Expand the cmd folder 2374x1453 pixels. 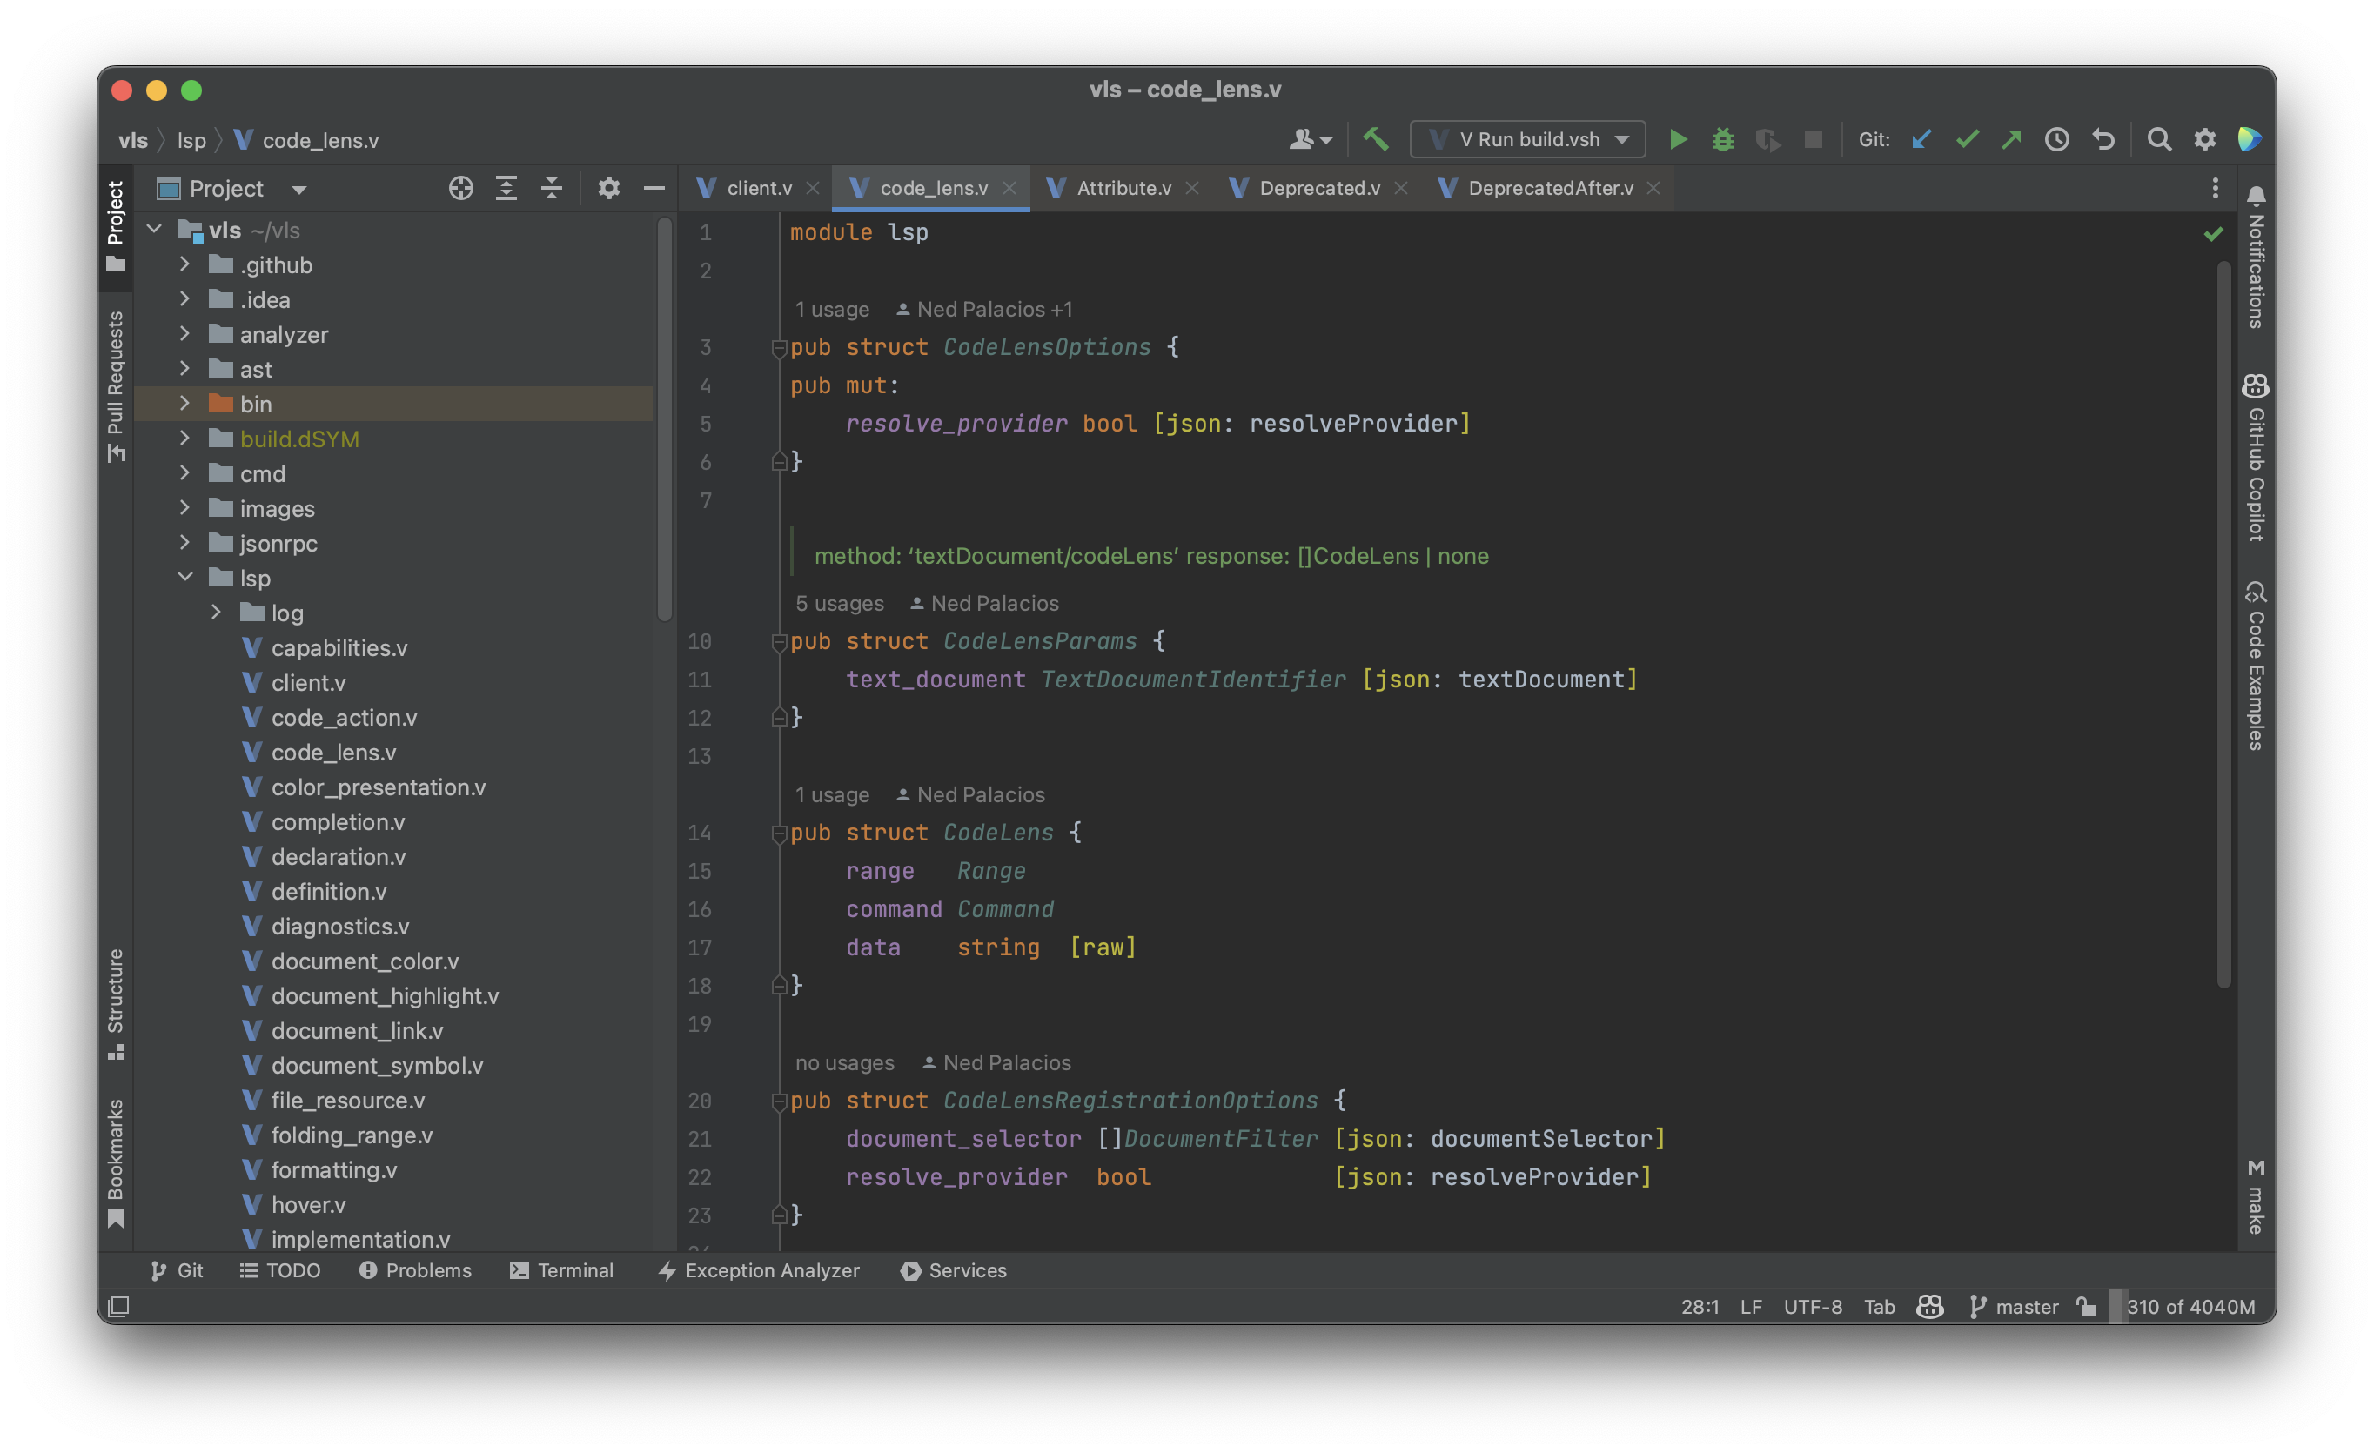click(x=184, y=473)
